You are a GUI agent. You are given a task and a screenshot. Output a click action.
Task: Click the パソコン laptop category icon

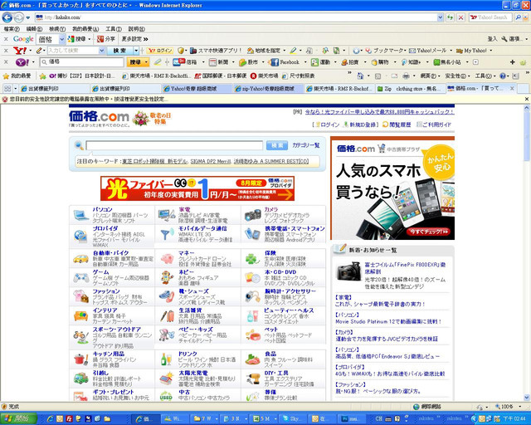pos(81,215)
